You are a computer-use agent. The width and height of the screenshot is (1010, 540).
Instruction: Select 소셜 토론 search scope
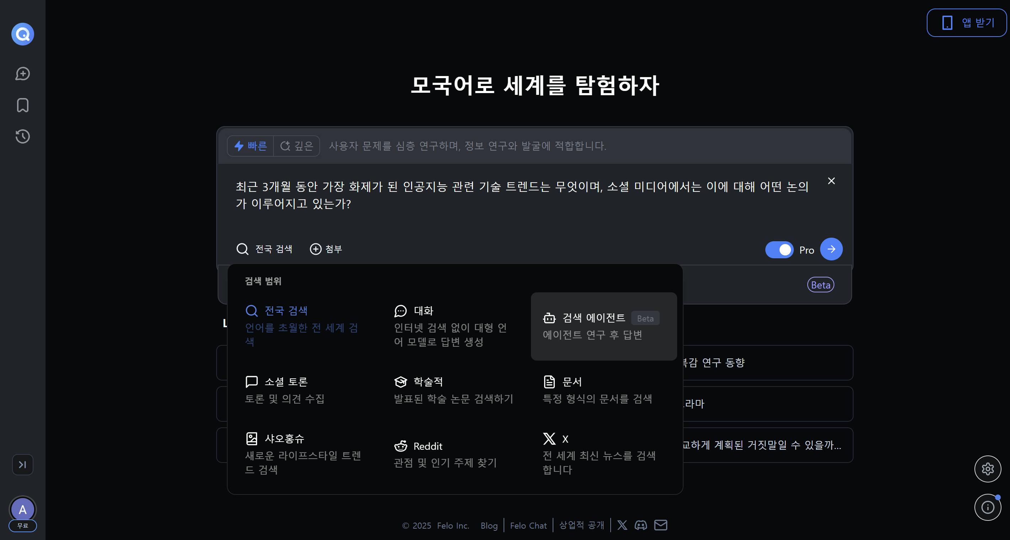286,389
